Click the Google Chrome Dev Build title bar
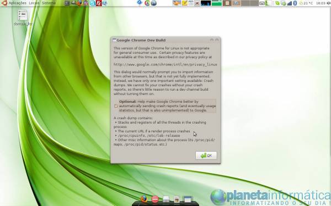331x206 pixels. (x=165, y=40)
